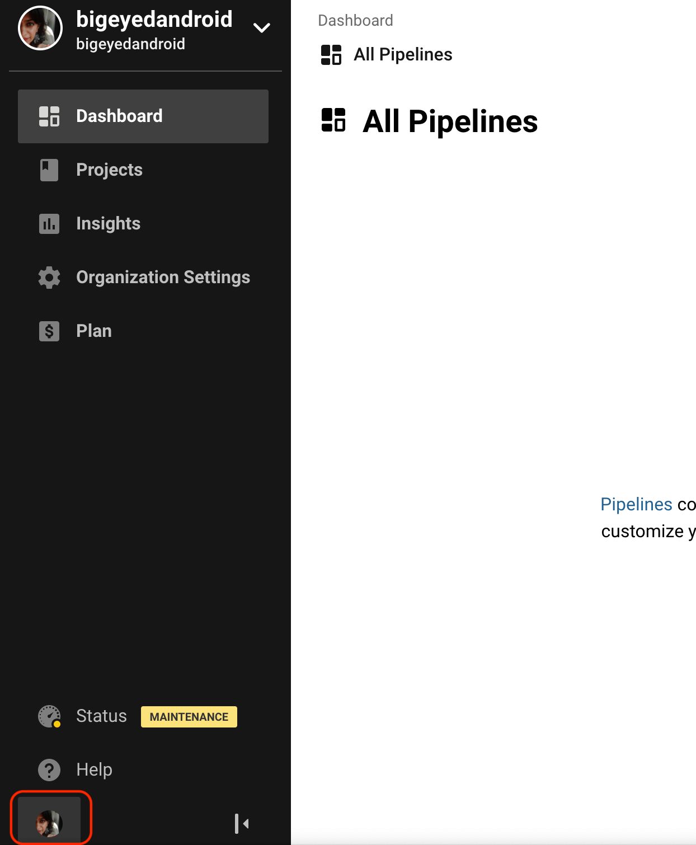
Task: Click the Dashboard grid icon in sidebar
Action: point(49,116)
